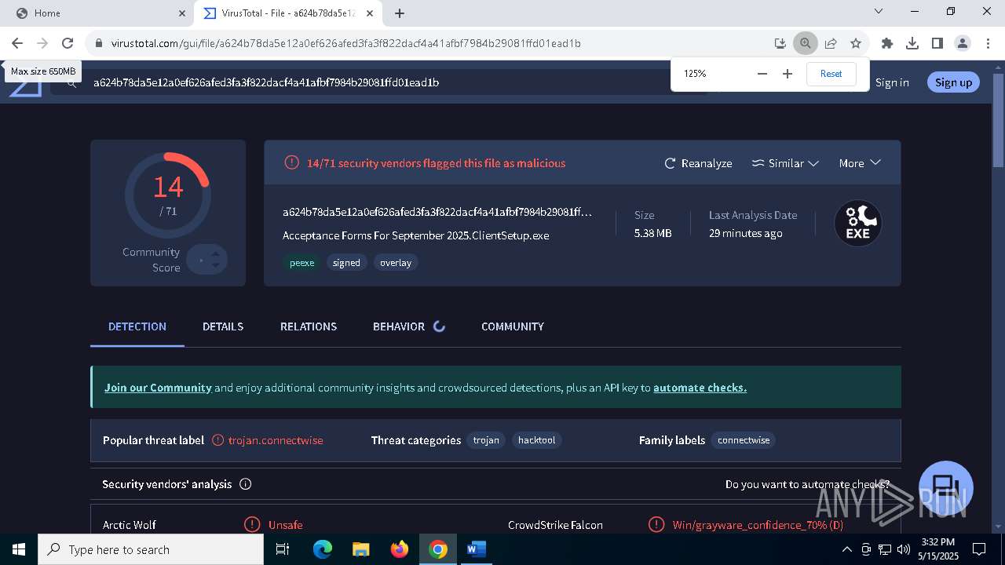This screenshot has width=1005, height=565.
Task: Reload the VirusTotal page
Action: [x=68, y=43]
